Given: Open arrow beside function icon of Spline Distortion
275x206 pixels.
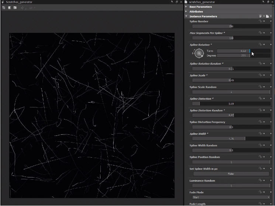Looking at the screenshot, I should pos(264,99).
